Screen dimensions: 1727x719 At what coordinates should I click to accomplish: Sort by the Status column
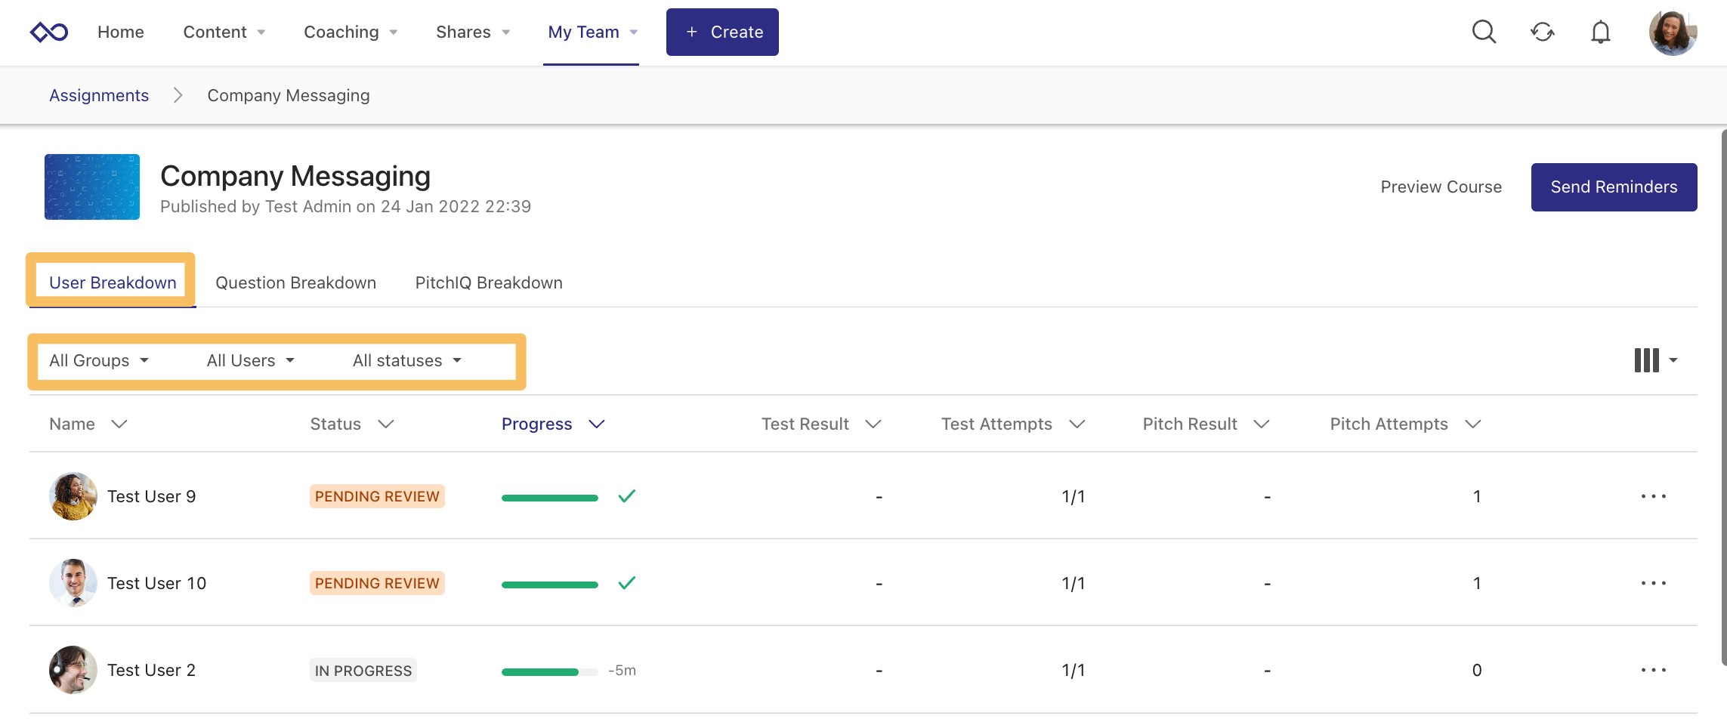point(352,424)
